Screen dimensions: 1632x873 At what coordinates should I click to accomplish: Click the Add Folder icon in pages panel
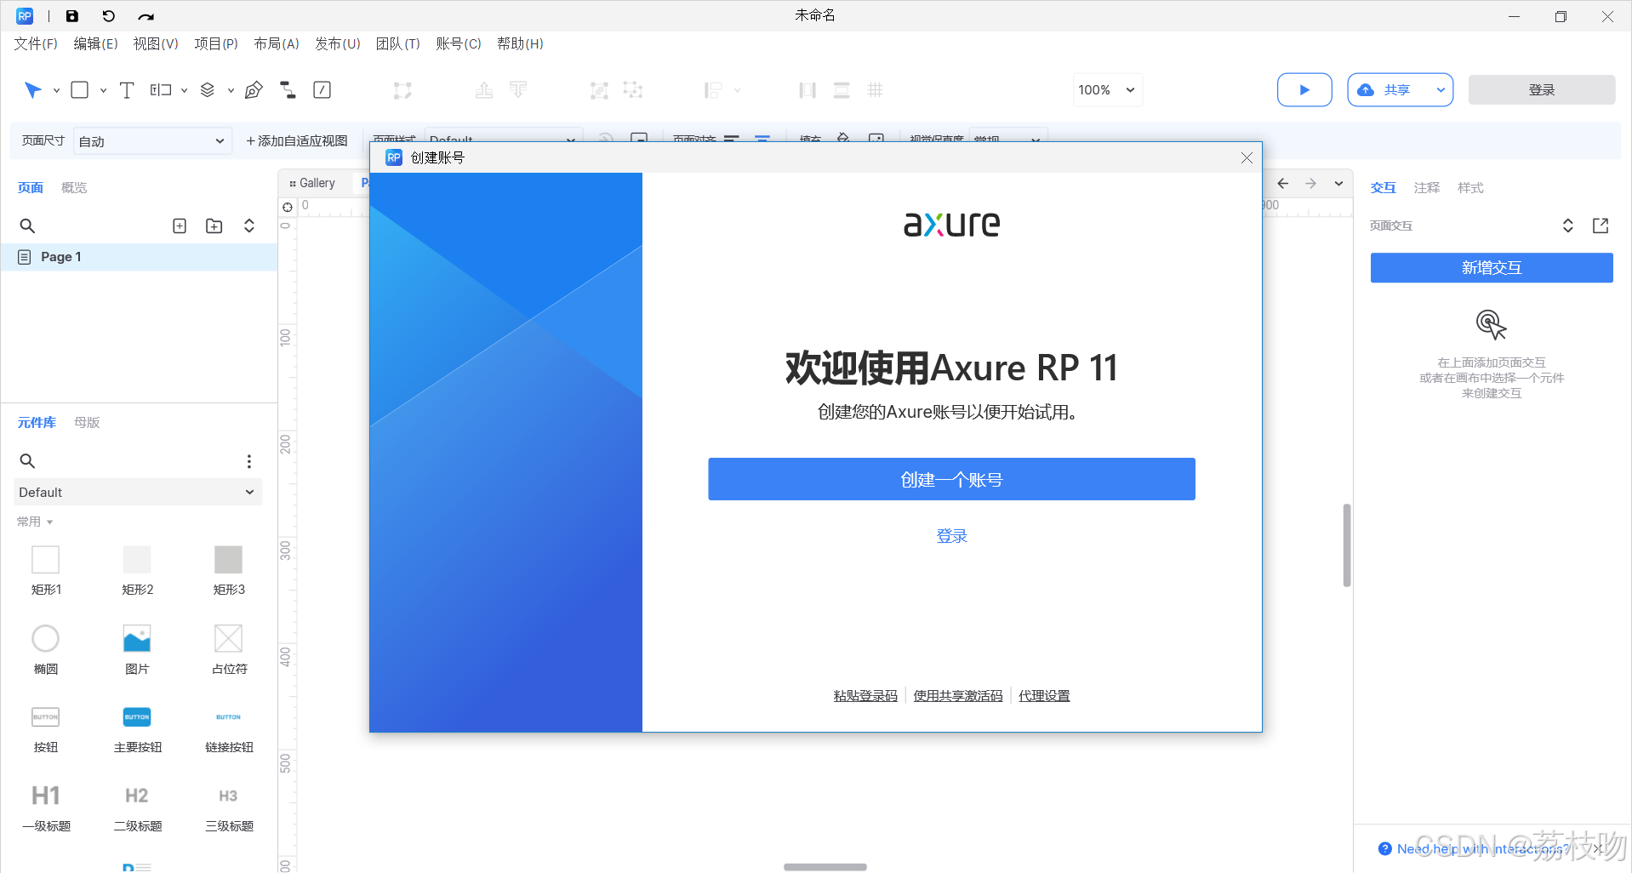tap(214, 225)
